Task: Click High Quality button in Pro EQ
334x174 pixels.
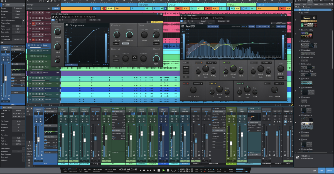Action: tap(281, 26)
